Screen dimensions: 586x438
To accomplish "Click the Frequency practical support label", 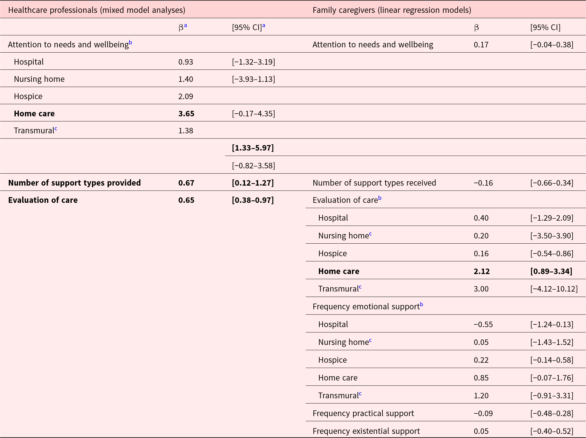I will tap(363, 413).
